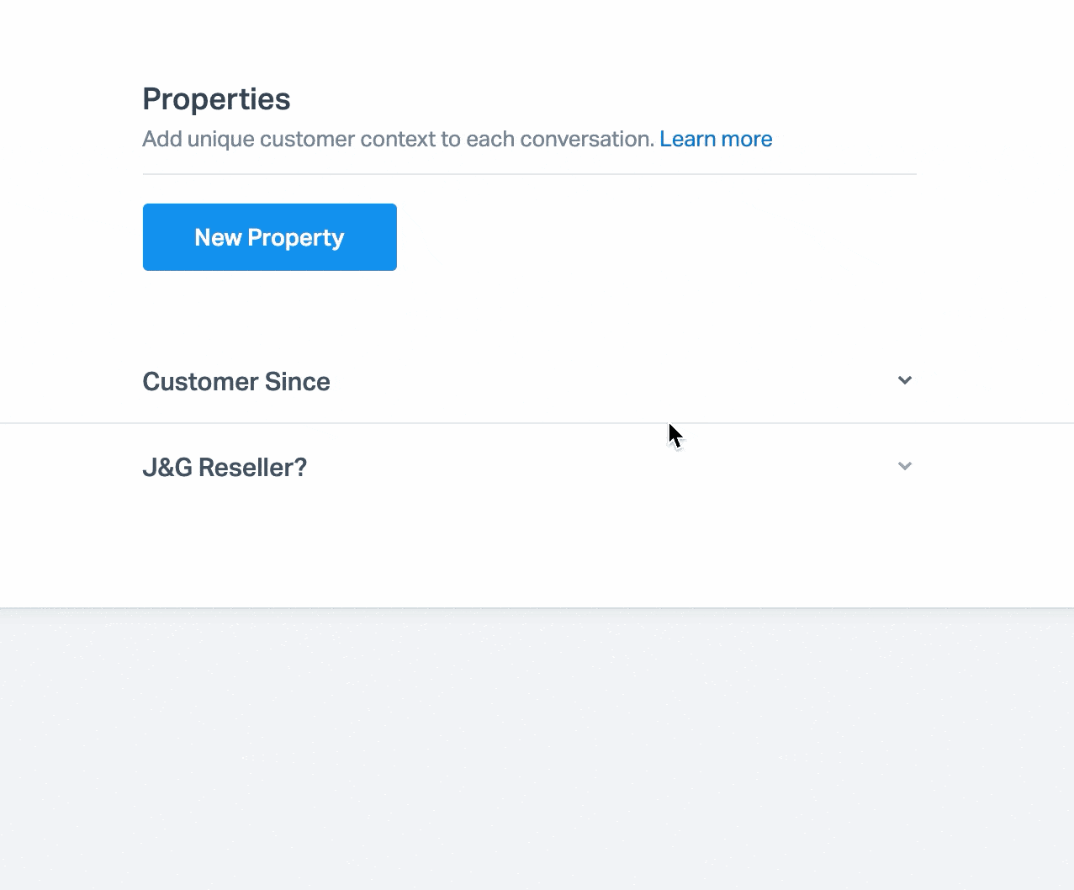
Task: Click the divider line below the Properties description
Action: tap(529, 174)
